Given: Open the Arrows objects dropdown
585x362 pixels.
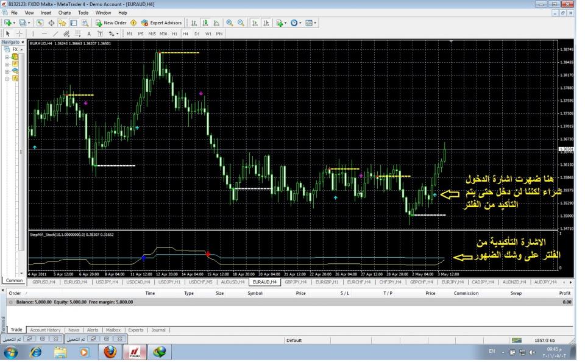Looking at the screenshot, I should click(113, 34).
